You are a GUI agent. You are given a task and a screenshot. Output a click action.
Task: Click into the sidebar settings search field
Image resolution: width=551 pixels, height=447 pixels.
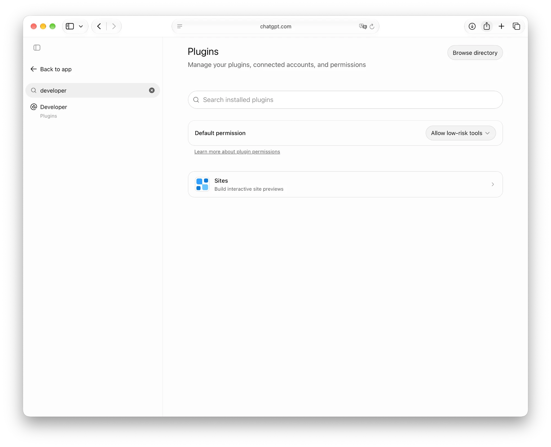93,90
